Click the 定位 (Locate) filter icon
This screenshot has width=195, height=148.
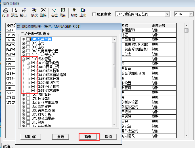click(x=54, y=12)
